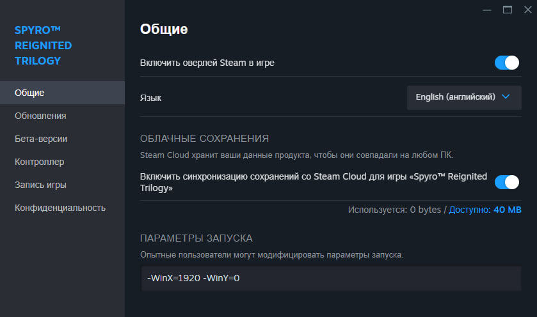Click the launch options input field
This screenshot has width=537, height=317.
(331, 279)
